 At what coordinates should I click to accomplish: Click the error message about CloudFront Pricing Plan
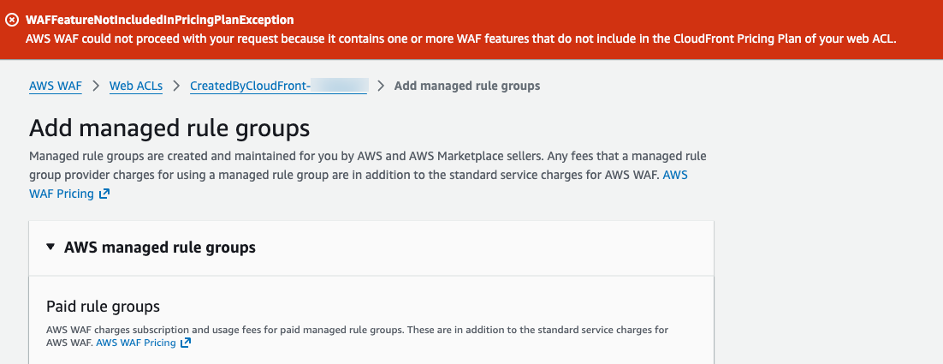point(460,39)
